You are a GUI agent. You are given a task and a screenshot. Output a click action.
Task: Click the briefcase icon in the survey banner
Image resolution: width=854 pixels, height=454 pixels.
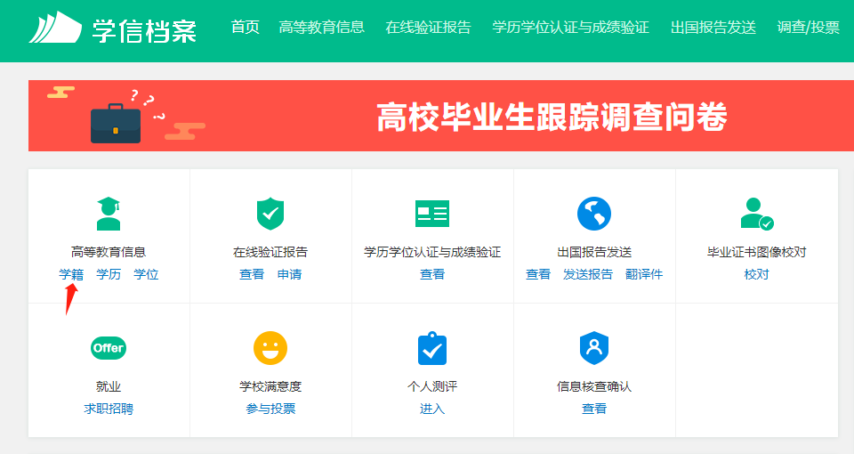pyautogui.click(x=116, y=123)
